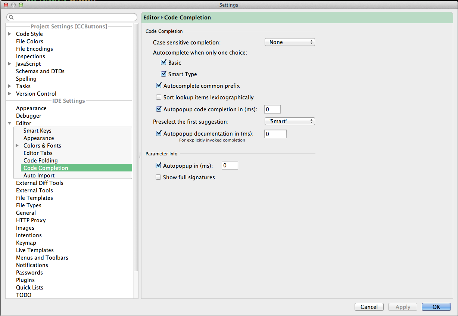458x316 pixels.
Task: Click the OK button
Action: coord(436,307)
